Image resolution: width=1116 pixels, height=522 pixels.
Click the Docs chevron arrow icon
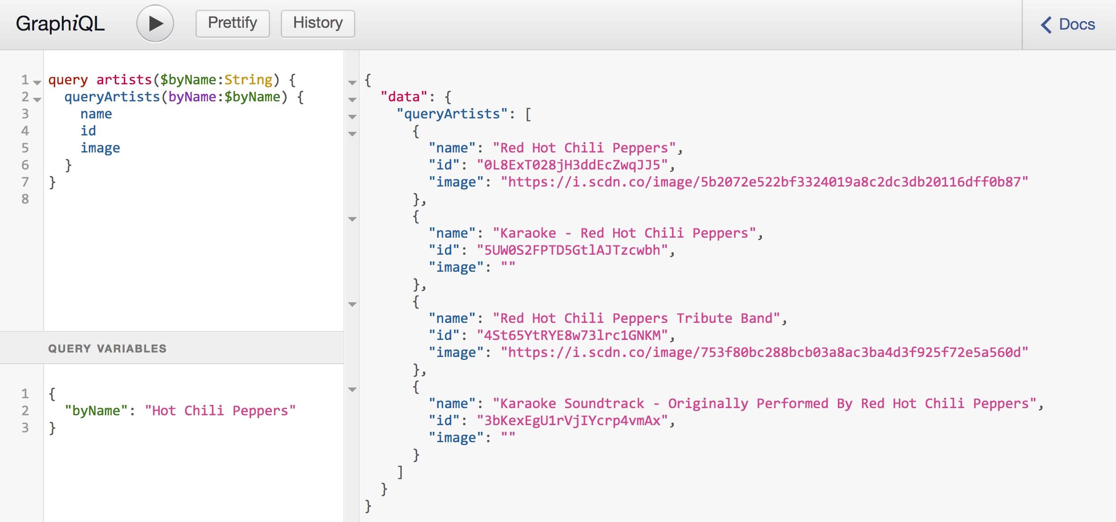click(1046, 25)
